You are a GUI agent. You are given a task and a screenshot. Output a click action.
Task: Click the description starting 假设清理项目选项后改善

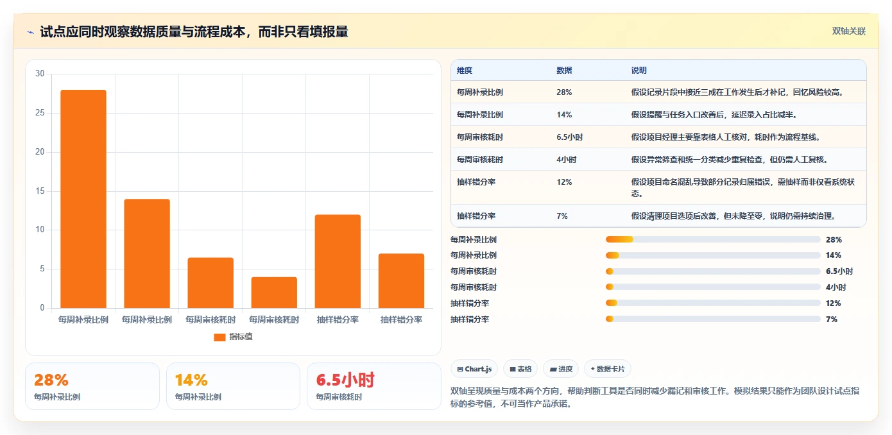point(733,216)
